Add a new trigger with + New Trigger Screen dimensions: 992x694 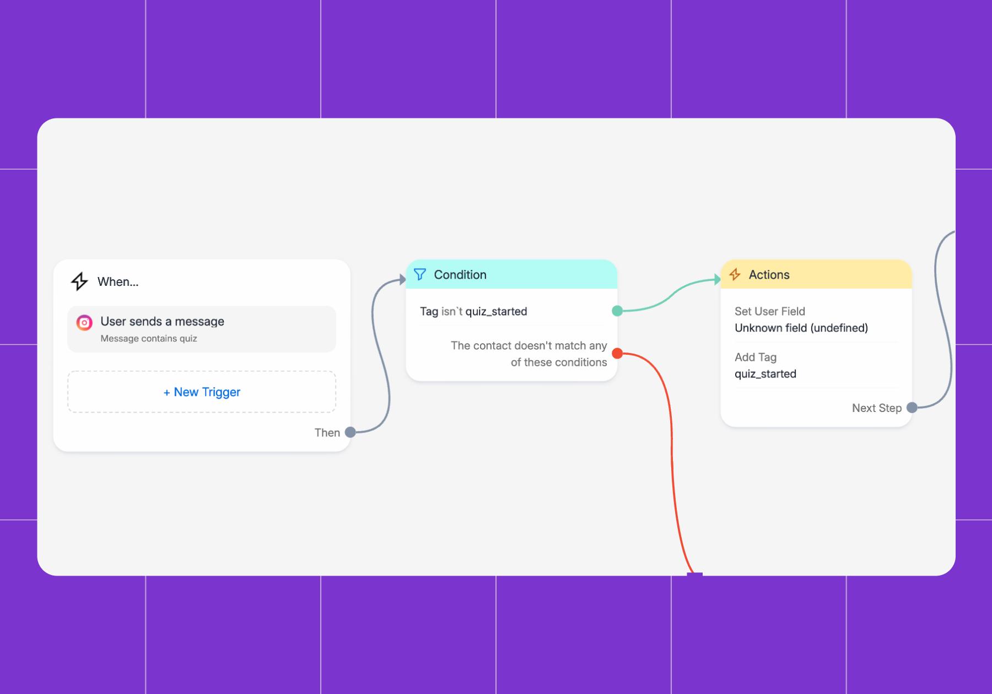click(x=202, y=392)
